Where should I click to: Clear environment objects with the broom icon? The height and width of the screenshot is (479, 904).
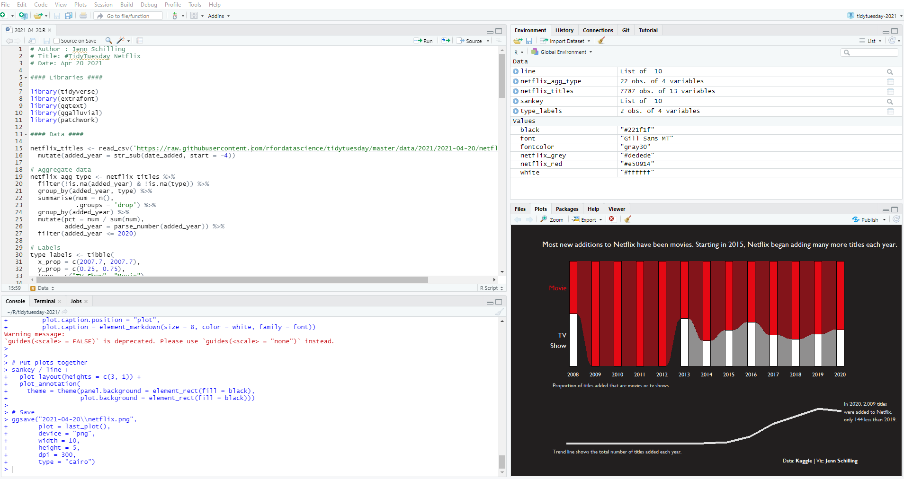click(x=601, y=41)
